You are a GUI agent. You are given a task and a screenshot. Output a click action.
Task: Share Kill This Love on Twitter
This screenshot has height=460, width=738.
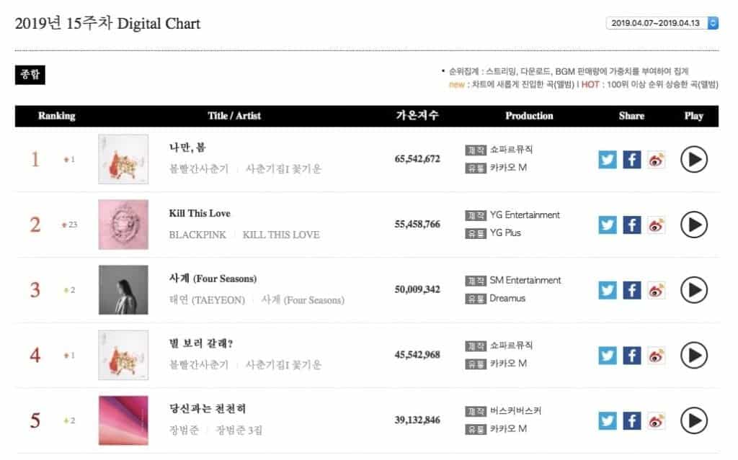coord(608,225)
